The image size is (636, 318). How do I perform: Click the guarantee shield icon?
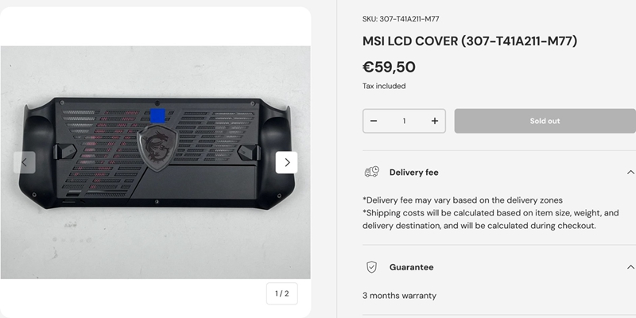[x=371, y=267]
